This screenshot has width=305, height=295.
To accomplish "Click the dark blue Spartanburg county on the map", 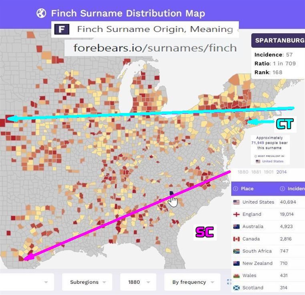I will (x=172, y=193).
